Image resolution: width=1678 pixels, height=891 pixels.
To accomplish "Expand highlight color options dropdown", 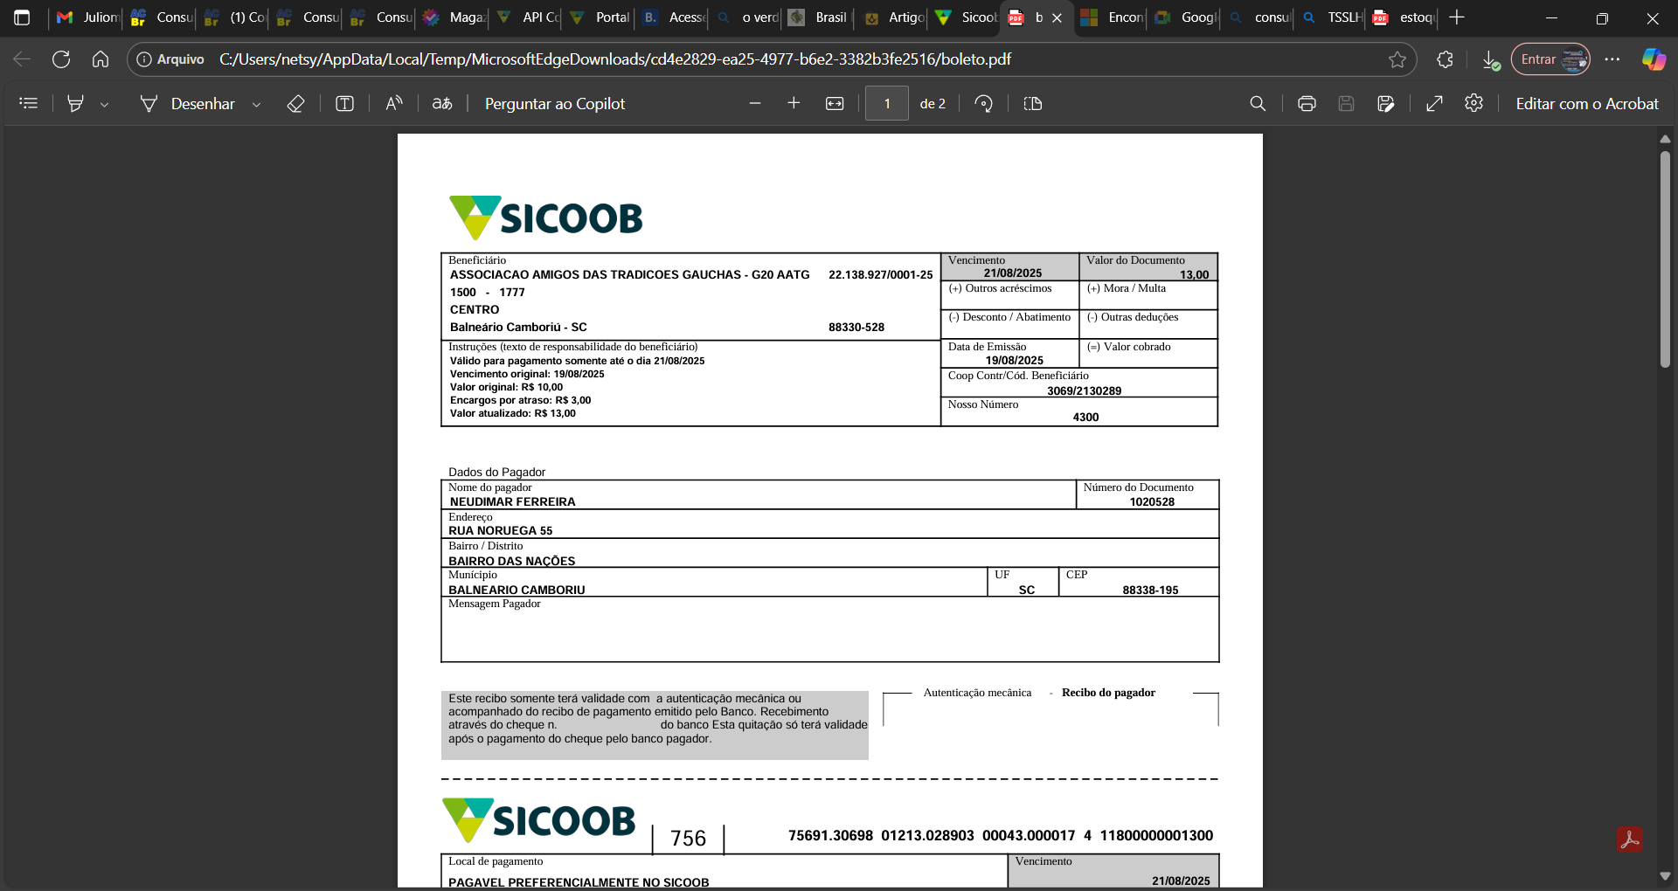I will [105, 104].
